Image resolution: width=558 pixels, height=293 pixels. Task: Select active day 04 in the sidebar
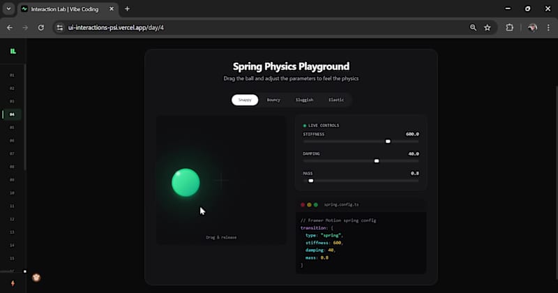pos(12,114)
